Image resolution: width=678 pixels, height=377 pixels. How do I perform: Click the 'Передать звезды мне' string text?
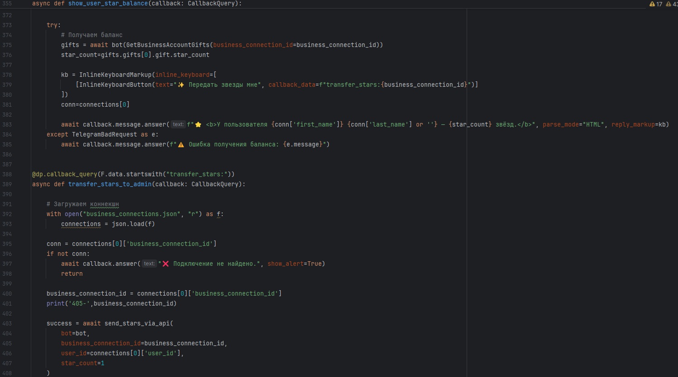(223, 85)
